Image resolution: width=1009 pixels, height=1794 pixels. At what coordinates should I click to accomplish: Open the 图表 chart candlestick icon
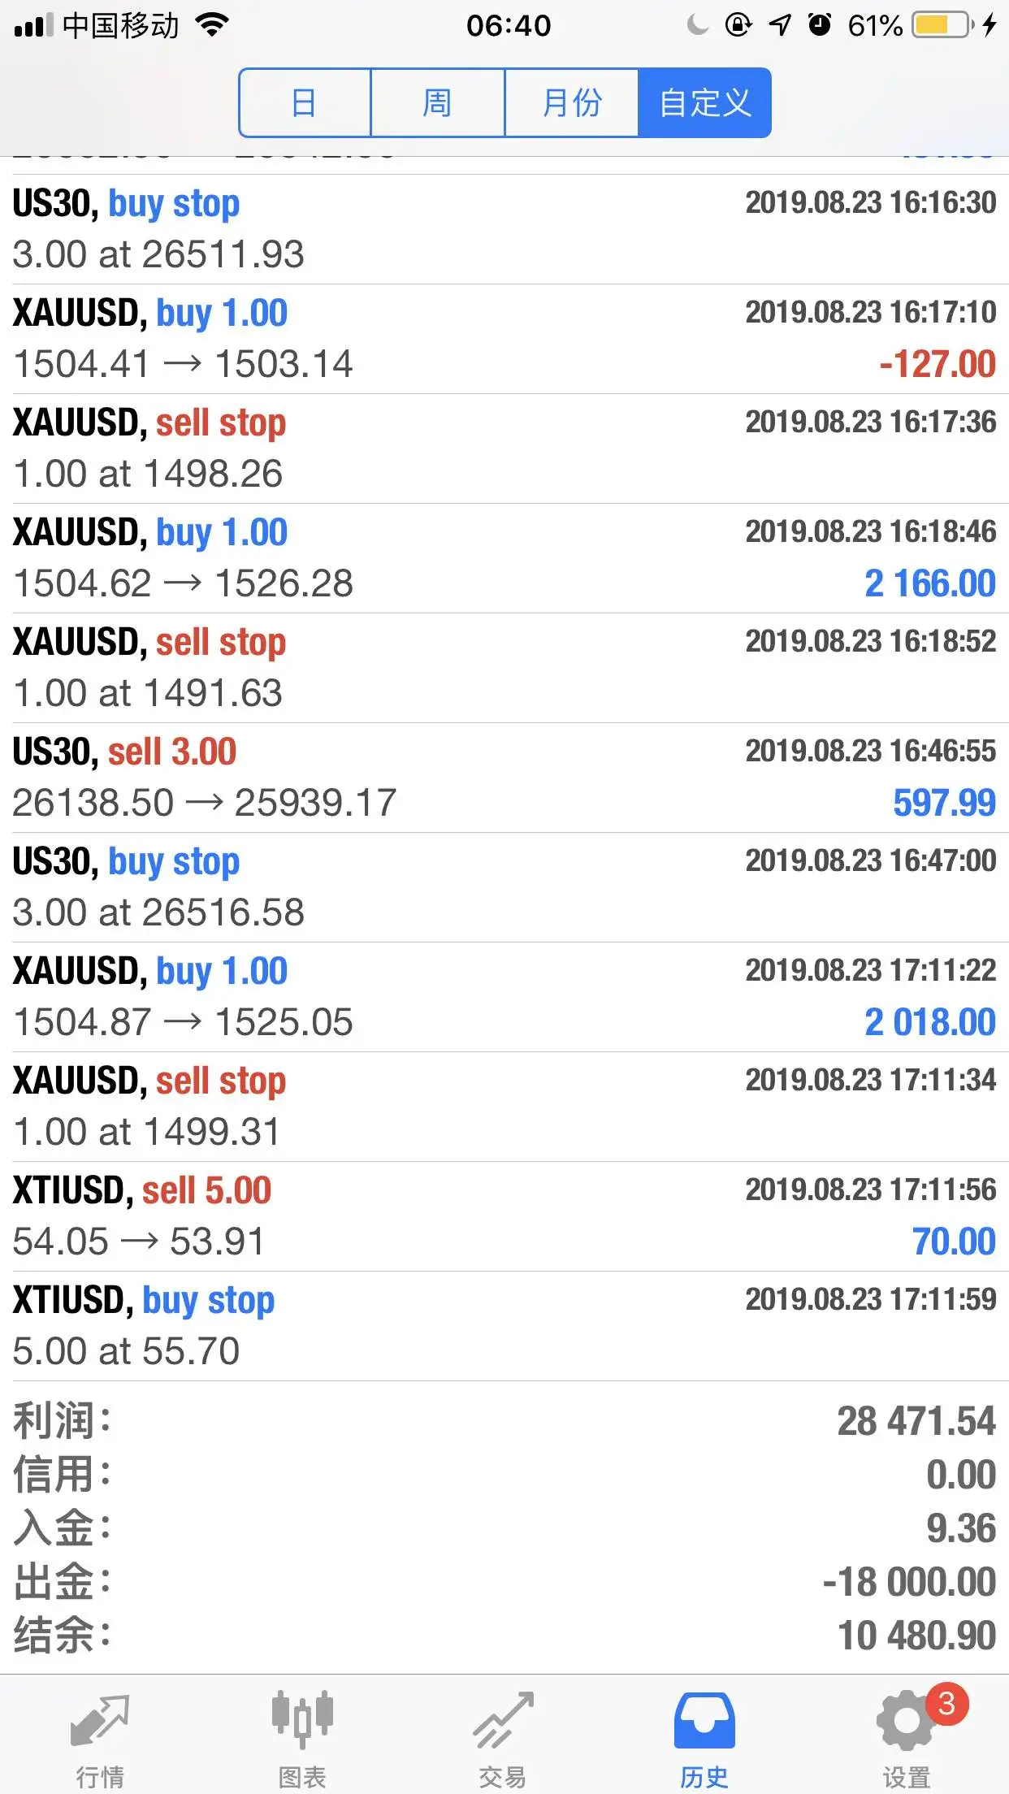pos(302,1719)
